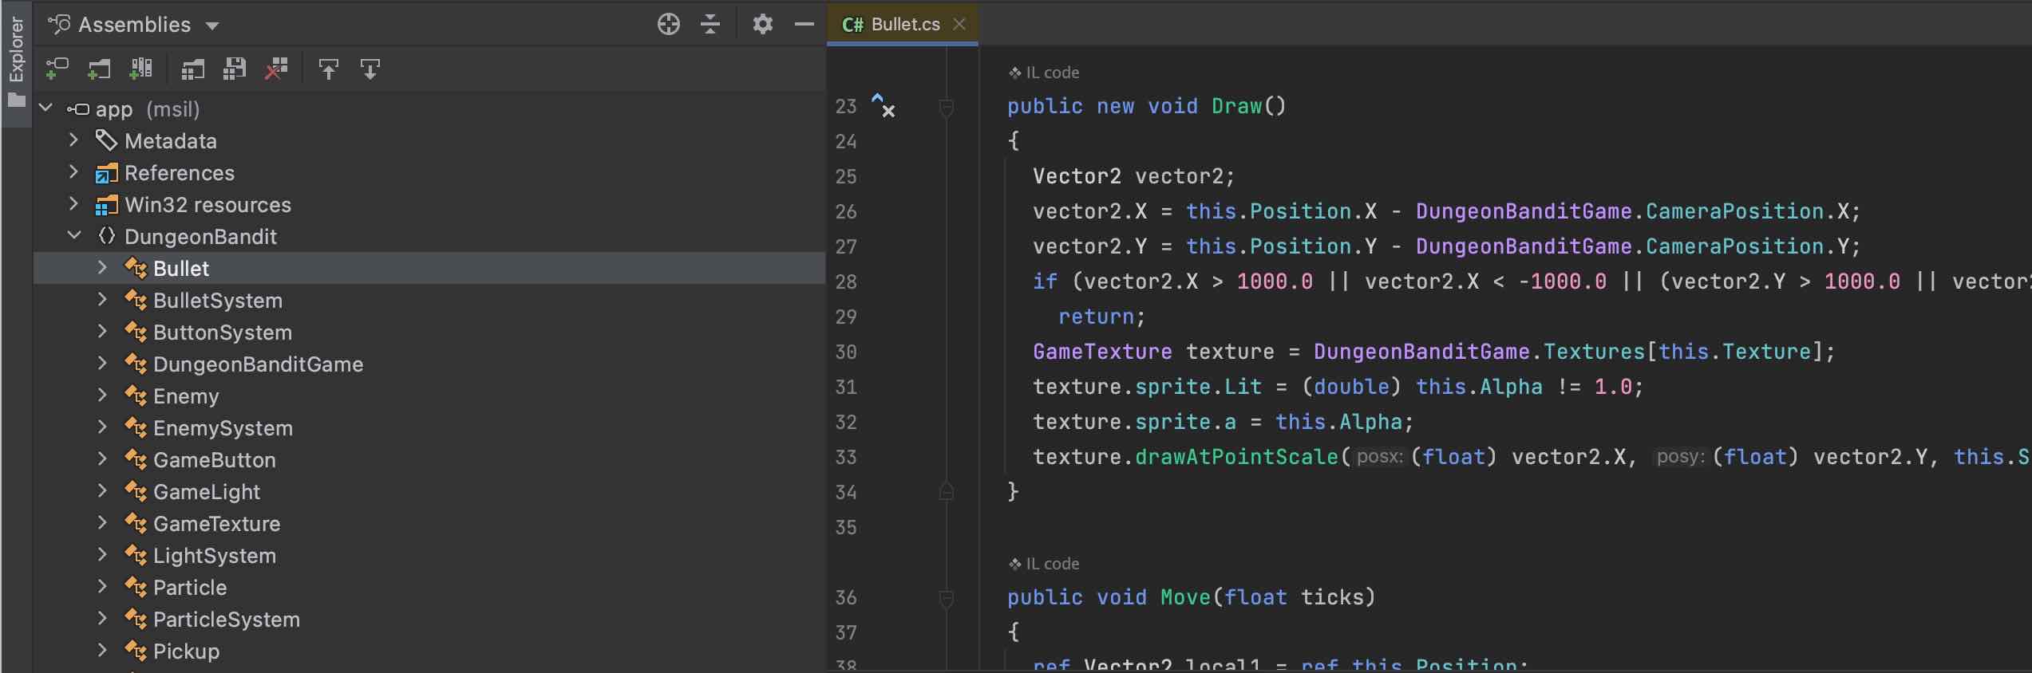
Task: Click the move down arrow icon in toolbar
Action: point(370,69)
